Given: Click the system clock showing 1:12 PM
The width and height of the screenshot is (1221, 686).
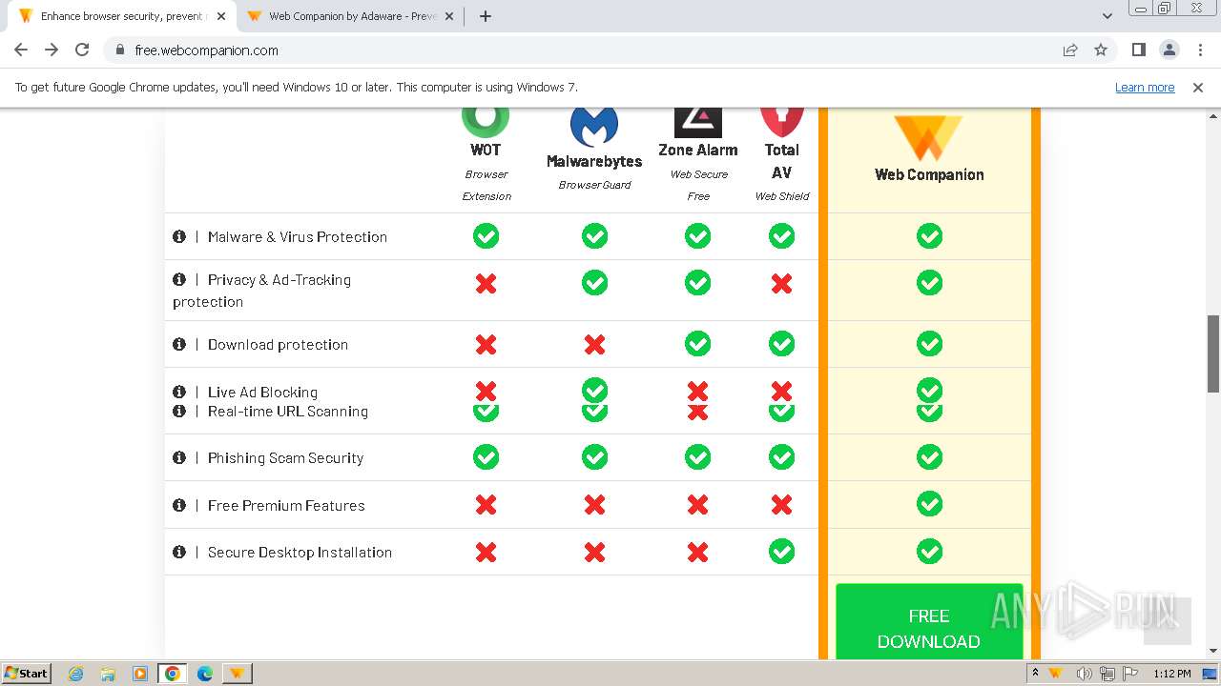Looking at the screenshot, I should (x=1172, y=673).
